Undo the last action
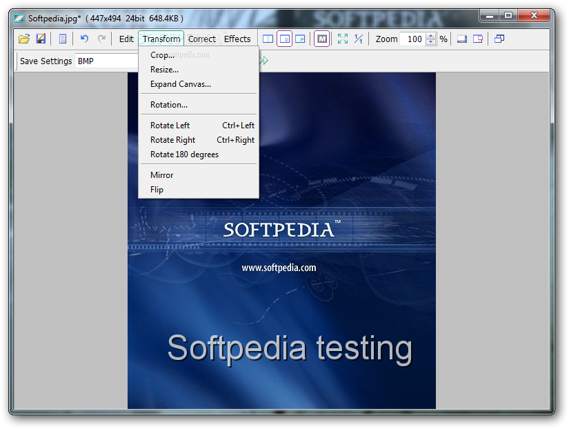569x429 pixels. point(84,39)
